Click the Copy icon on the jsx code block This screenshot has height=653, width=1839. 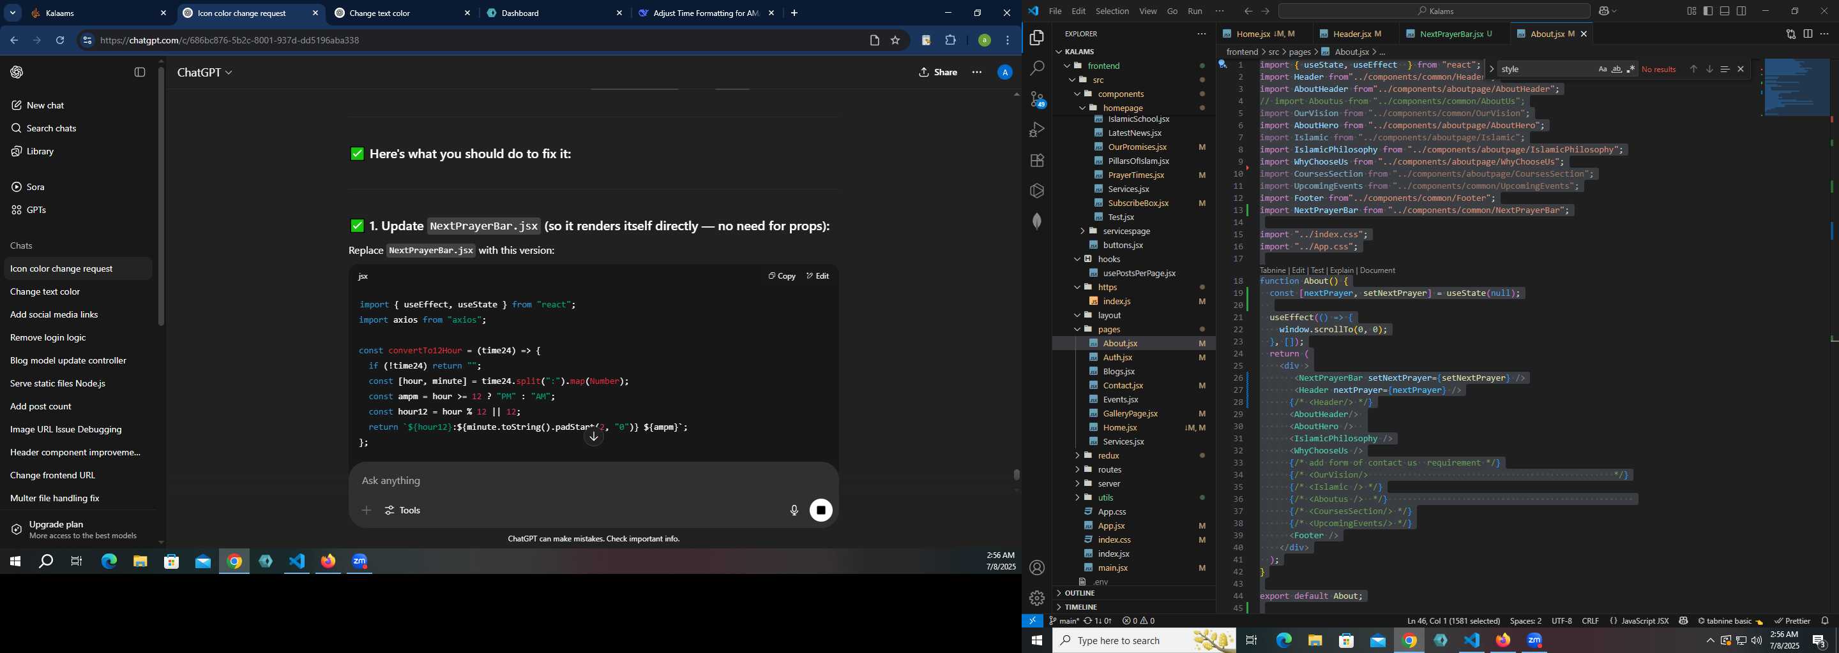point(782,276)
